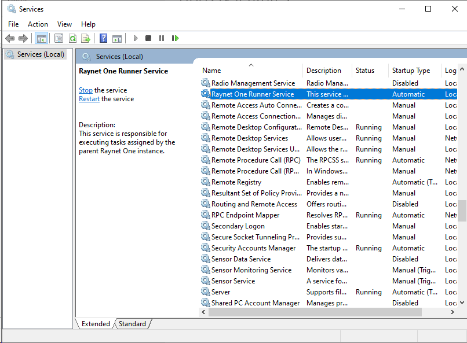
Task: Switch to the Standard tab
Action: (132, 324)
